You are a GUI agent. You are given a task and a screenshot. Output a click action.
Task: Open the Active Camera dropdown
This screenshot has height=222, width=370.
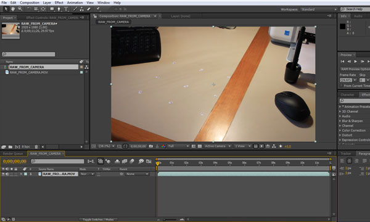pos(218,146)
